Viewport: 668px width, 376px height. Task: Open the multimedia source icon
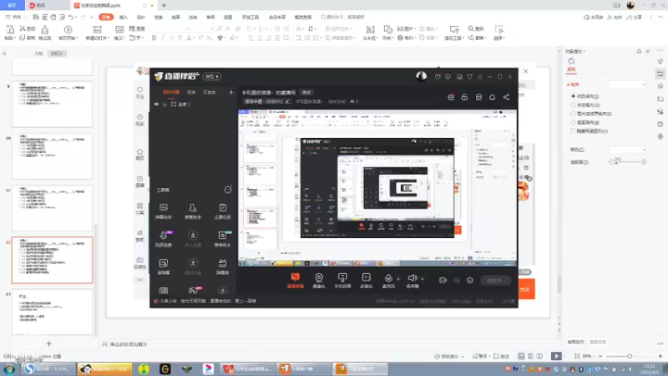(366, 281)
